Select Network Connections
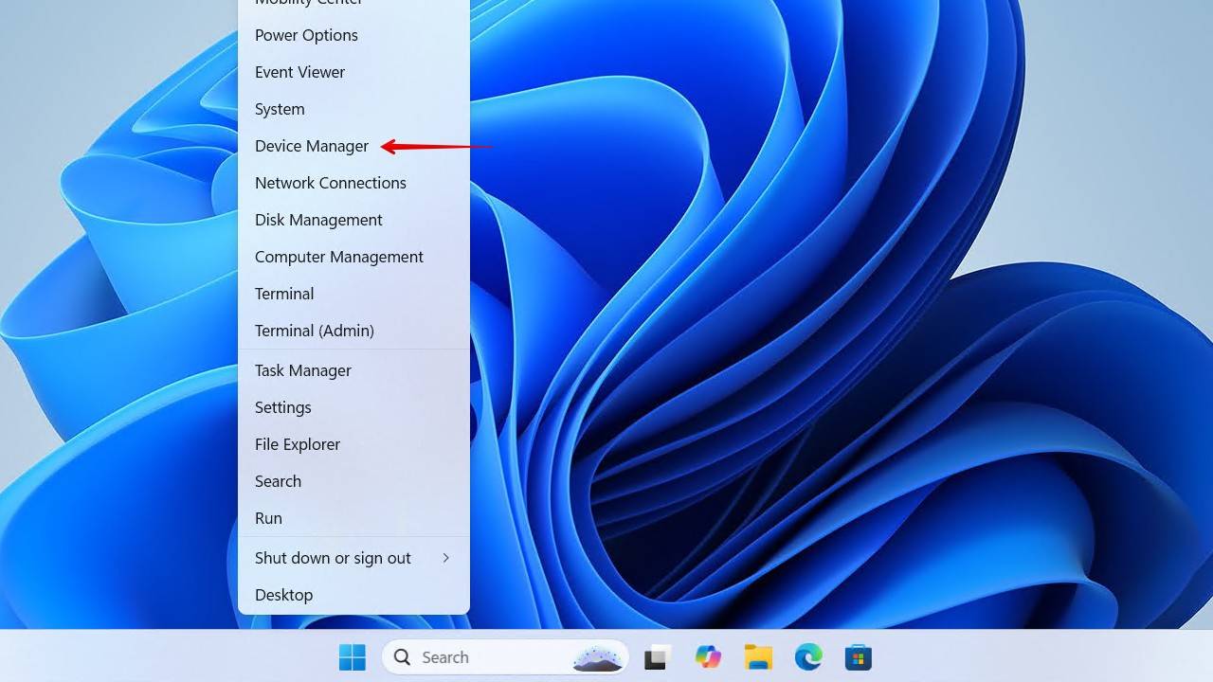 pyautogui.click(x=330, y=183)
